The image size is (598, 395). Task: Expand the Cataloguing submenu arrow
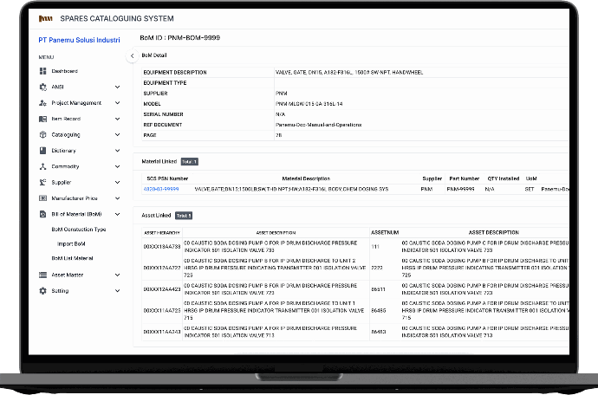pos(118,135)
